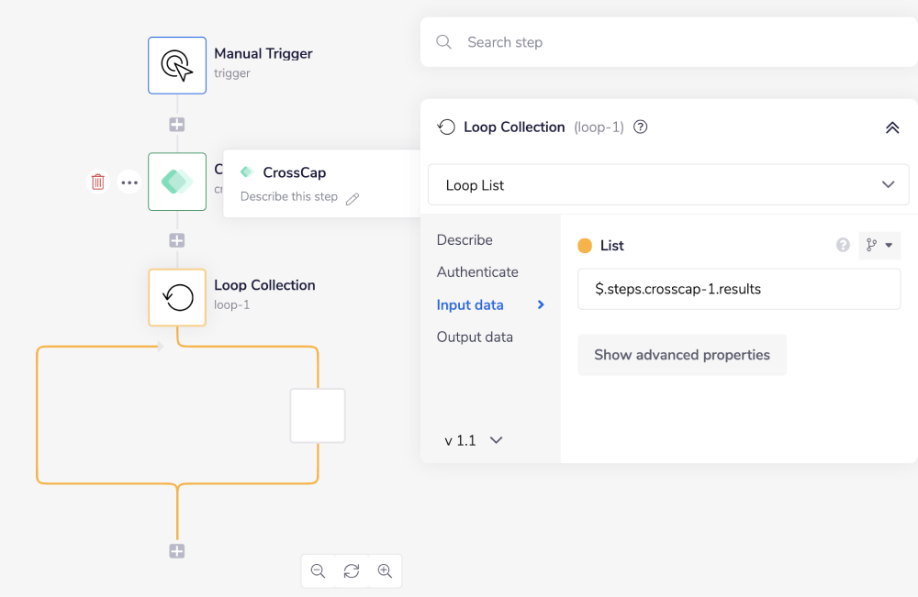The image size is (918, 597).
Task: Select the CrossCap step node icon
Action: pos(177,182)
